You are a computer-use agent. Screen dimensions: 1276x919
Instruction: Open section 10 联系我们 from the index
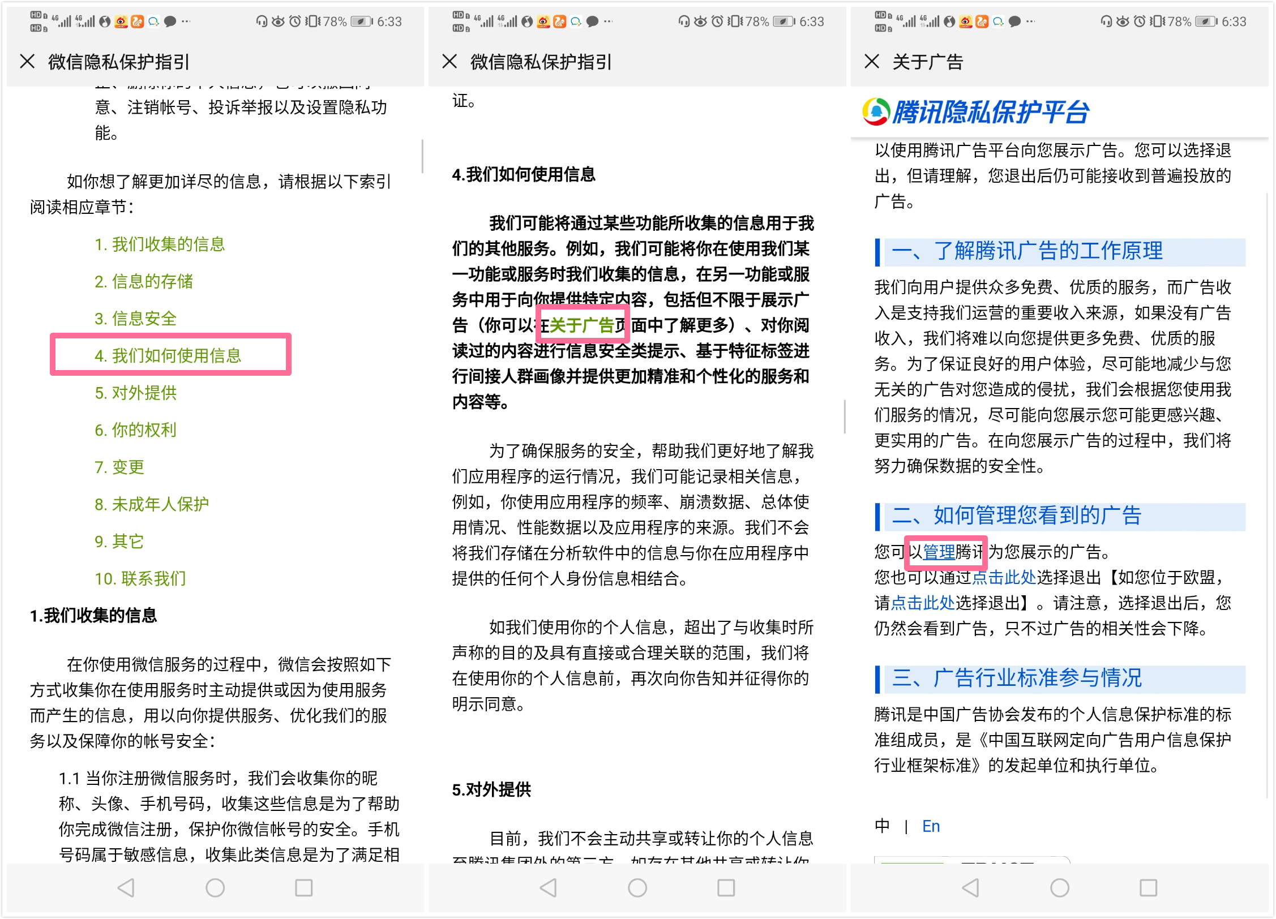140,578
